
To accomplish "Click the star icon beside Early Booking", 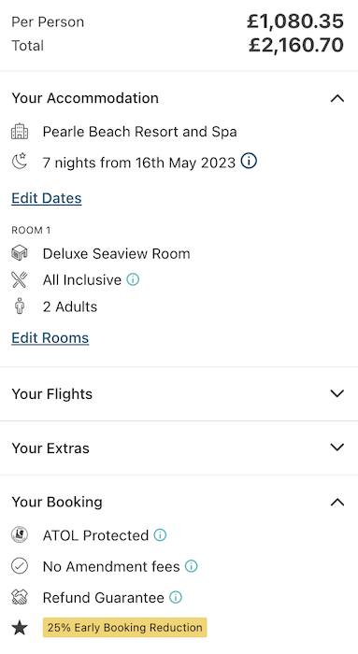I will pyautogui.click(x=20, y=628).
